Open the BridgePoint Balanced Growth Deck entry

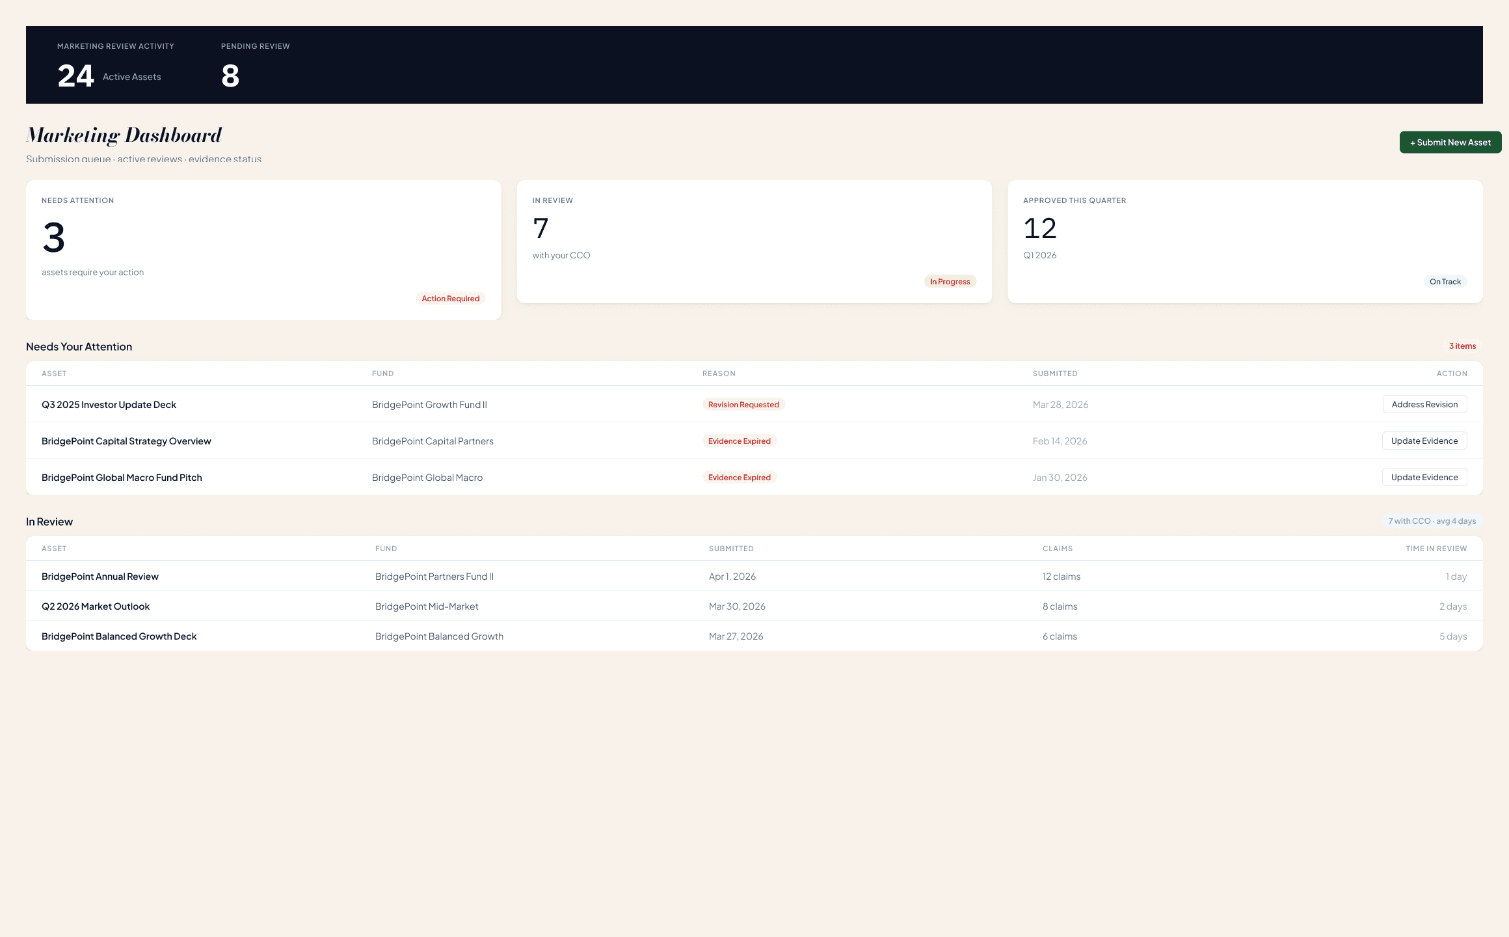click(x=118, y=636)
